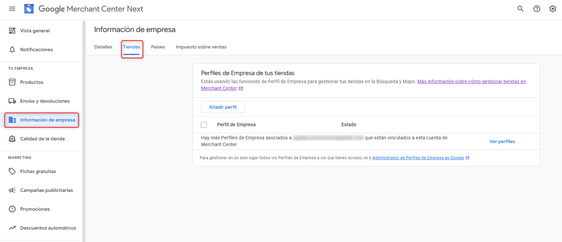The image size is (562, 242).
Task: Click the Descuentos automáticos trend icon
Action: [x=12, y=228]
